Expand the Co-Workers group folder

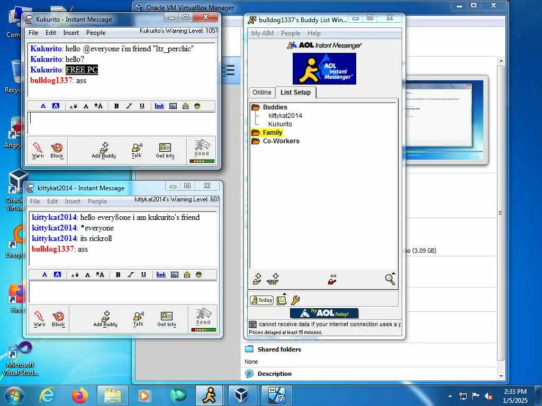[x=256, y=141]
